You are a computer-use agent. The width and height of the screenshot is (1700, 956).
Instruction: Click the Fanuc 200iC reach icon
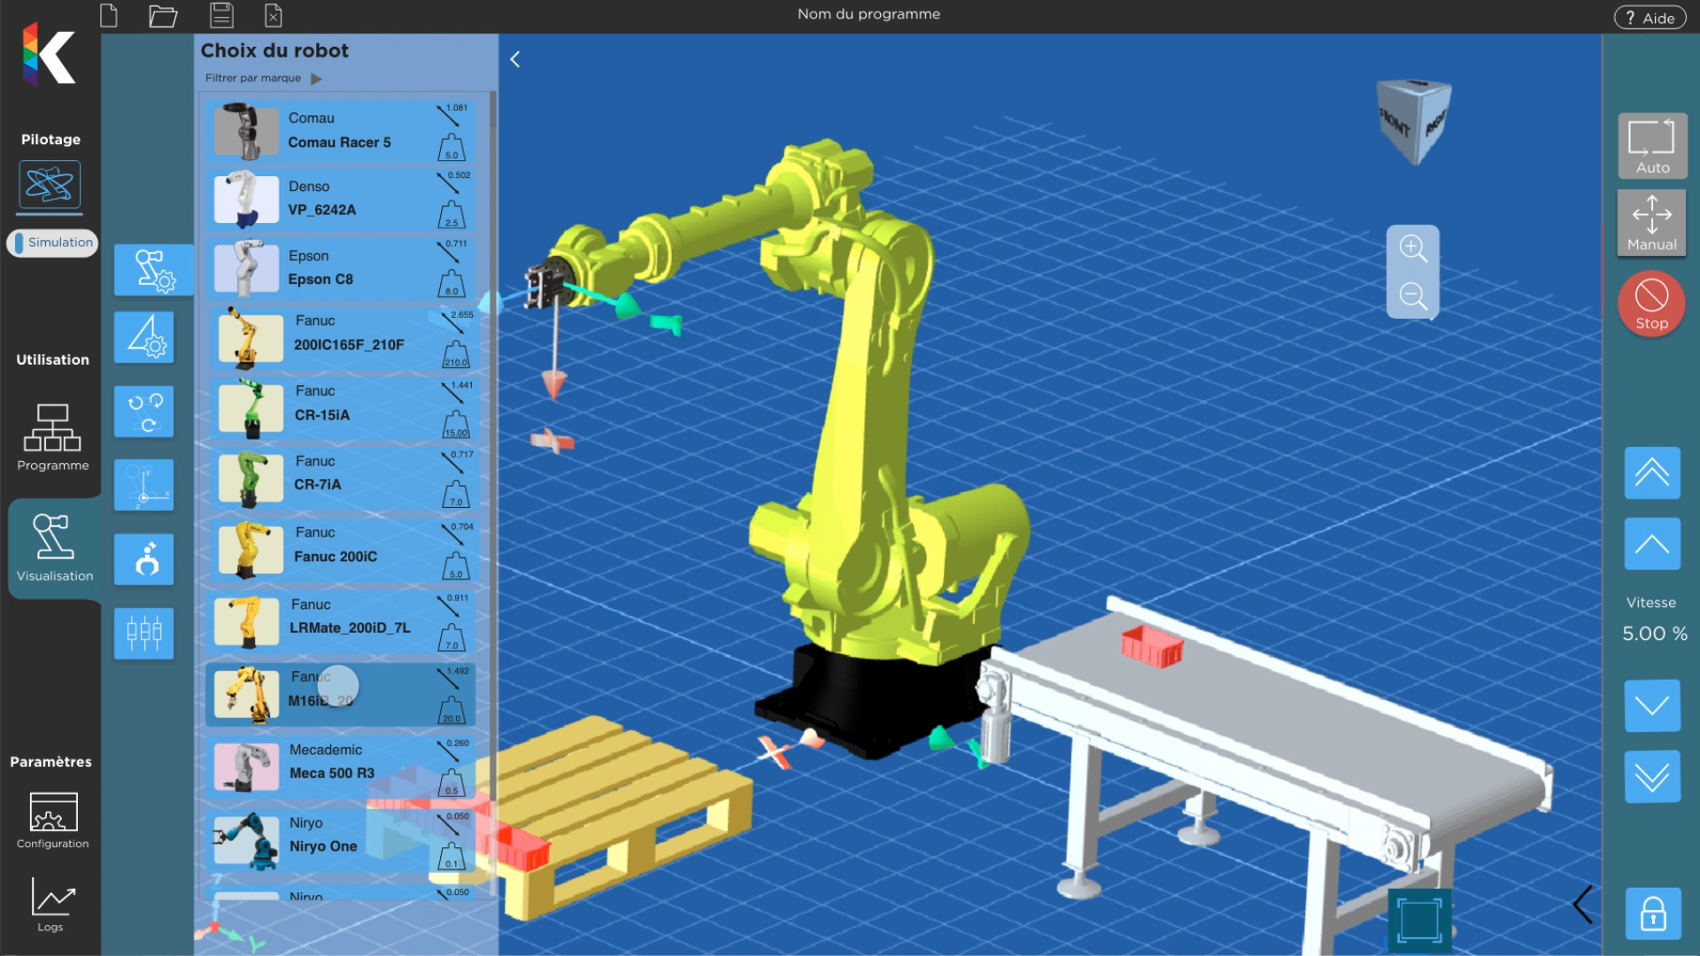(453, 533)
